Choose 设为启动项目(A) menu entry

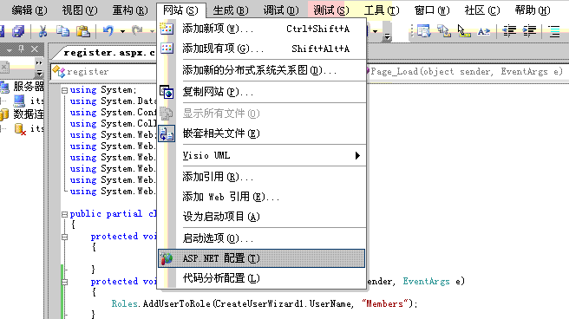262,217
